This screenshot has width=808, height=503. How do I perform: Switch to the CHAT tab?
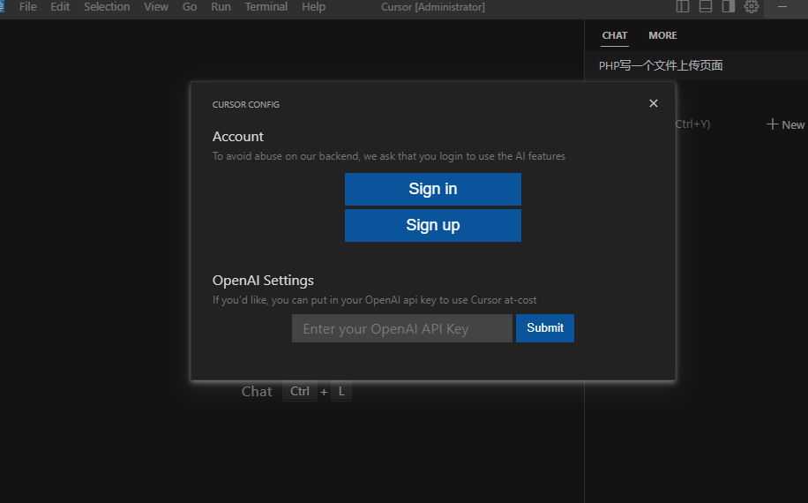pyautogui.click(x=615, y=35)
